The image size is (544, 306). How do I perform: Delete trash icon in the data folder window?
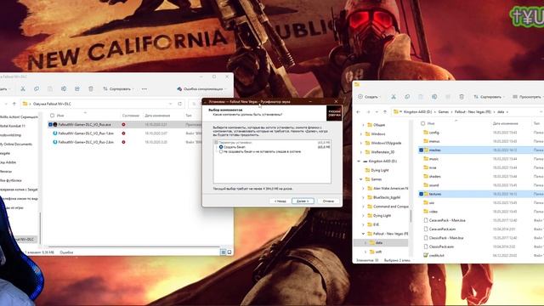pyautogui.click(x=462, y=96)
